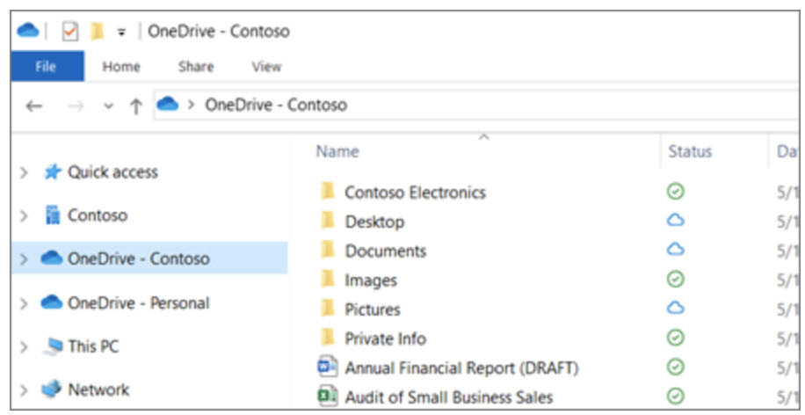Open the File menu tab

(46, 67)
